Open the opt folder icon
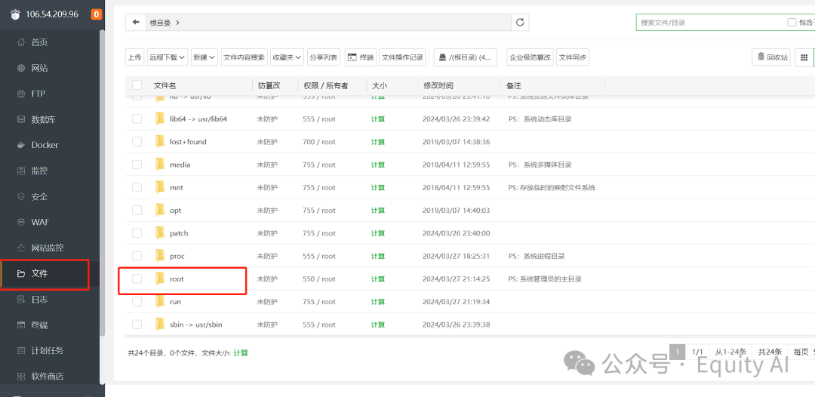The image size is (815, 397). pyautogui.click(x=159, y=211)
